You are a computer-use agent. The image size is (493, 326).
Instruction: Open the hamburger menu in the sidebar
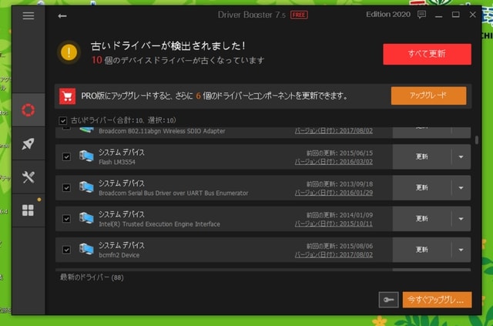click(29, 15)
